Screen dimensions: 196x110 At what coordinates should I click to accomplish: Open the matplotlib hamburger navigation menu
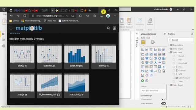tap(11, 28)
